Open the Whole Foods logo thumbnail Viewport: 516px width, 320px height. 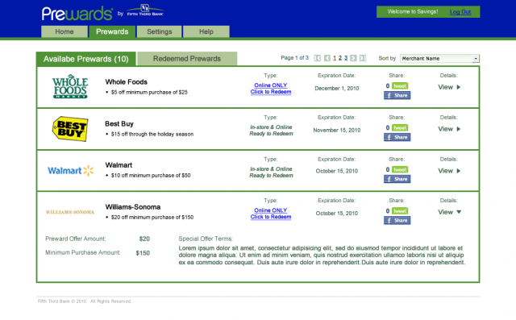pyautogui.click(x=70, y=86)
